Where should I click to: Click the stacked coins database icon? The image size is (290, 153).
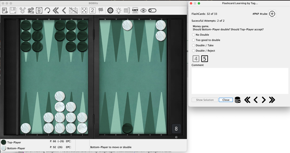point(238,100)
